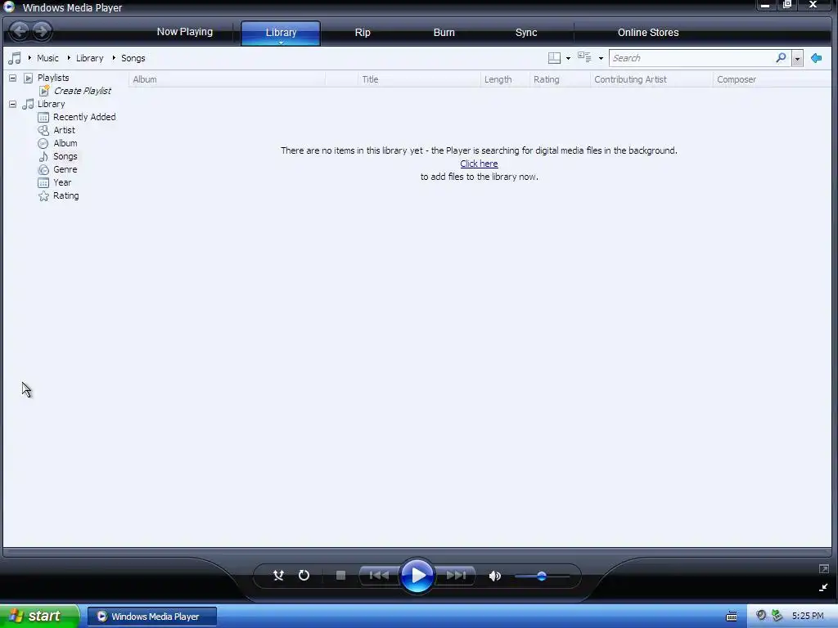The height and width of the screenshot is (628, 838).
Task: Click the music note category icon
Action: 15,58
